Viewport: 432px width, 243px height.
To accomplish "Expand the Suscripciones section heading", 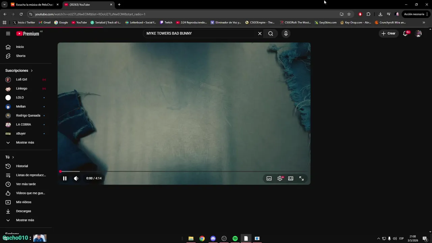I will 19,71.
